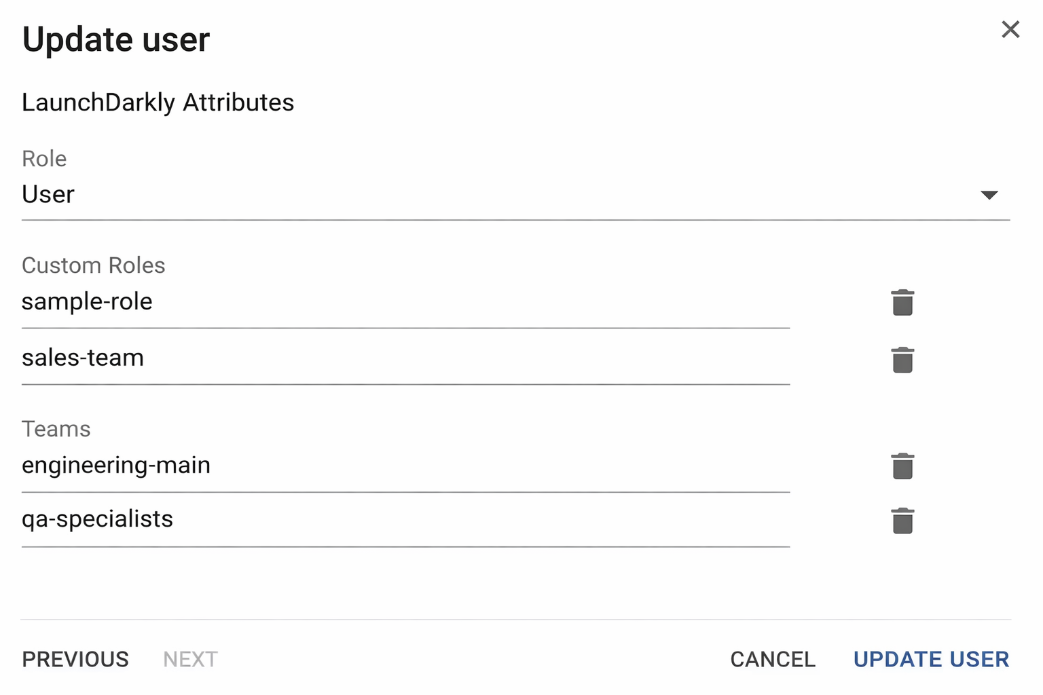Cancel the user update
This screenshot has width=1043, height=695.
click(773, 659)
